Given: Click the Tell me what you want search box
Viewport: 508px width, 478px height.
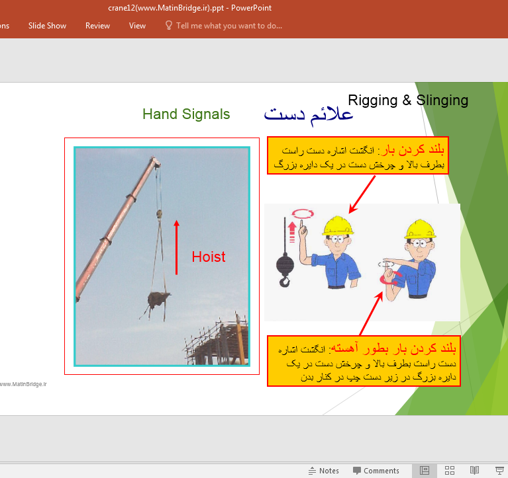Looking at the screenshot, I should click(x=229, y=26).
